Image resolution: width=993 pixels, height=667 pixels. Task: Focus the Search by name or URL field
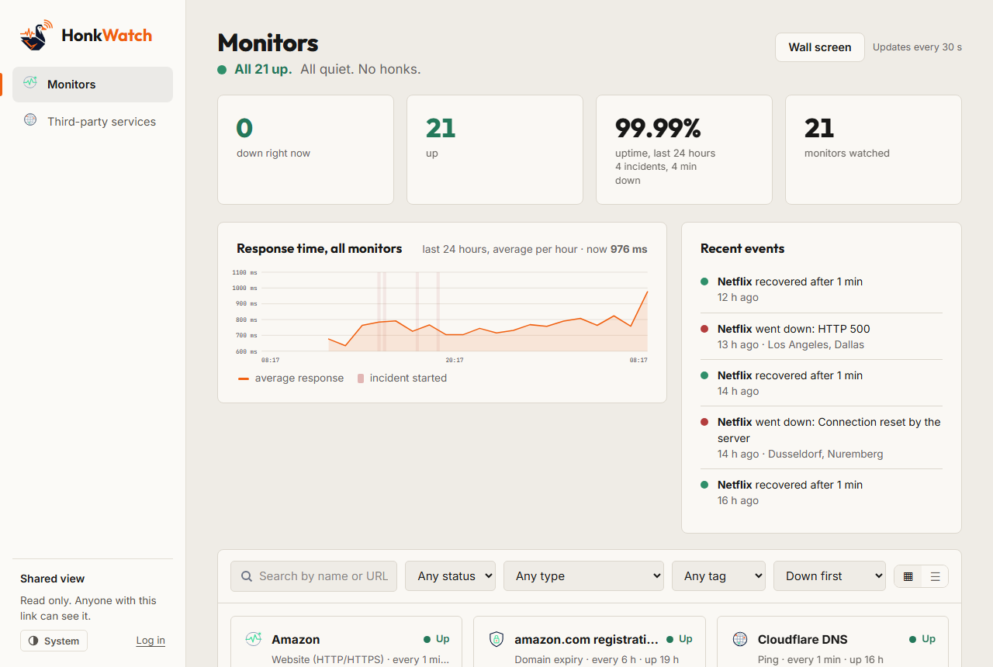(313, 576)
